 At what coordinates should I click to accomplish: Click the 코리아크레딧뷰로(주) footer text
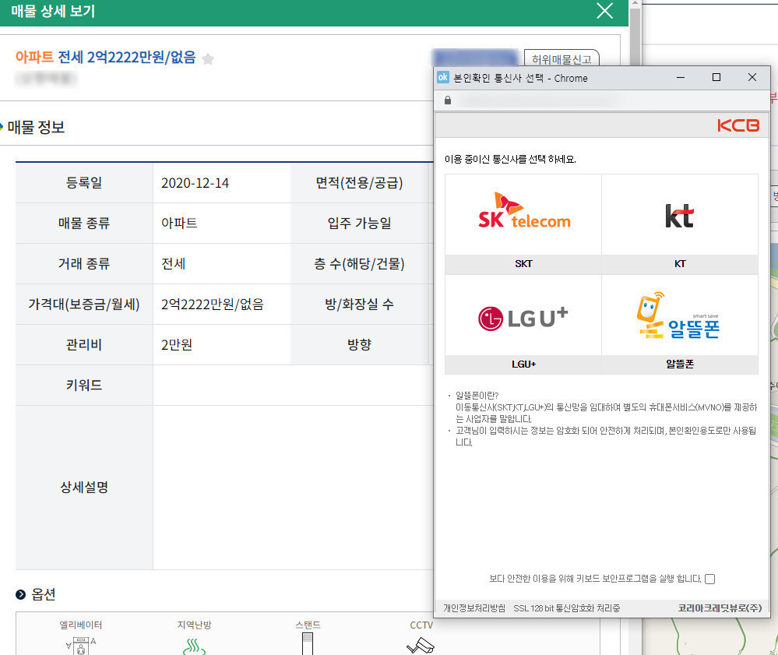point(720,607)
